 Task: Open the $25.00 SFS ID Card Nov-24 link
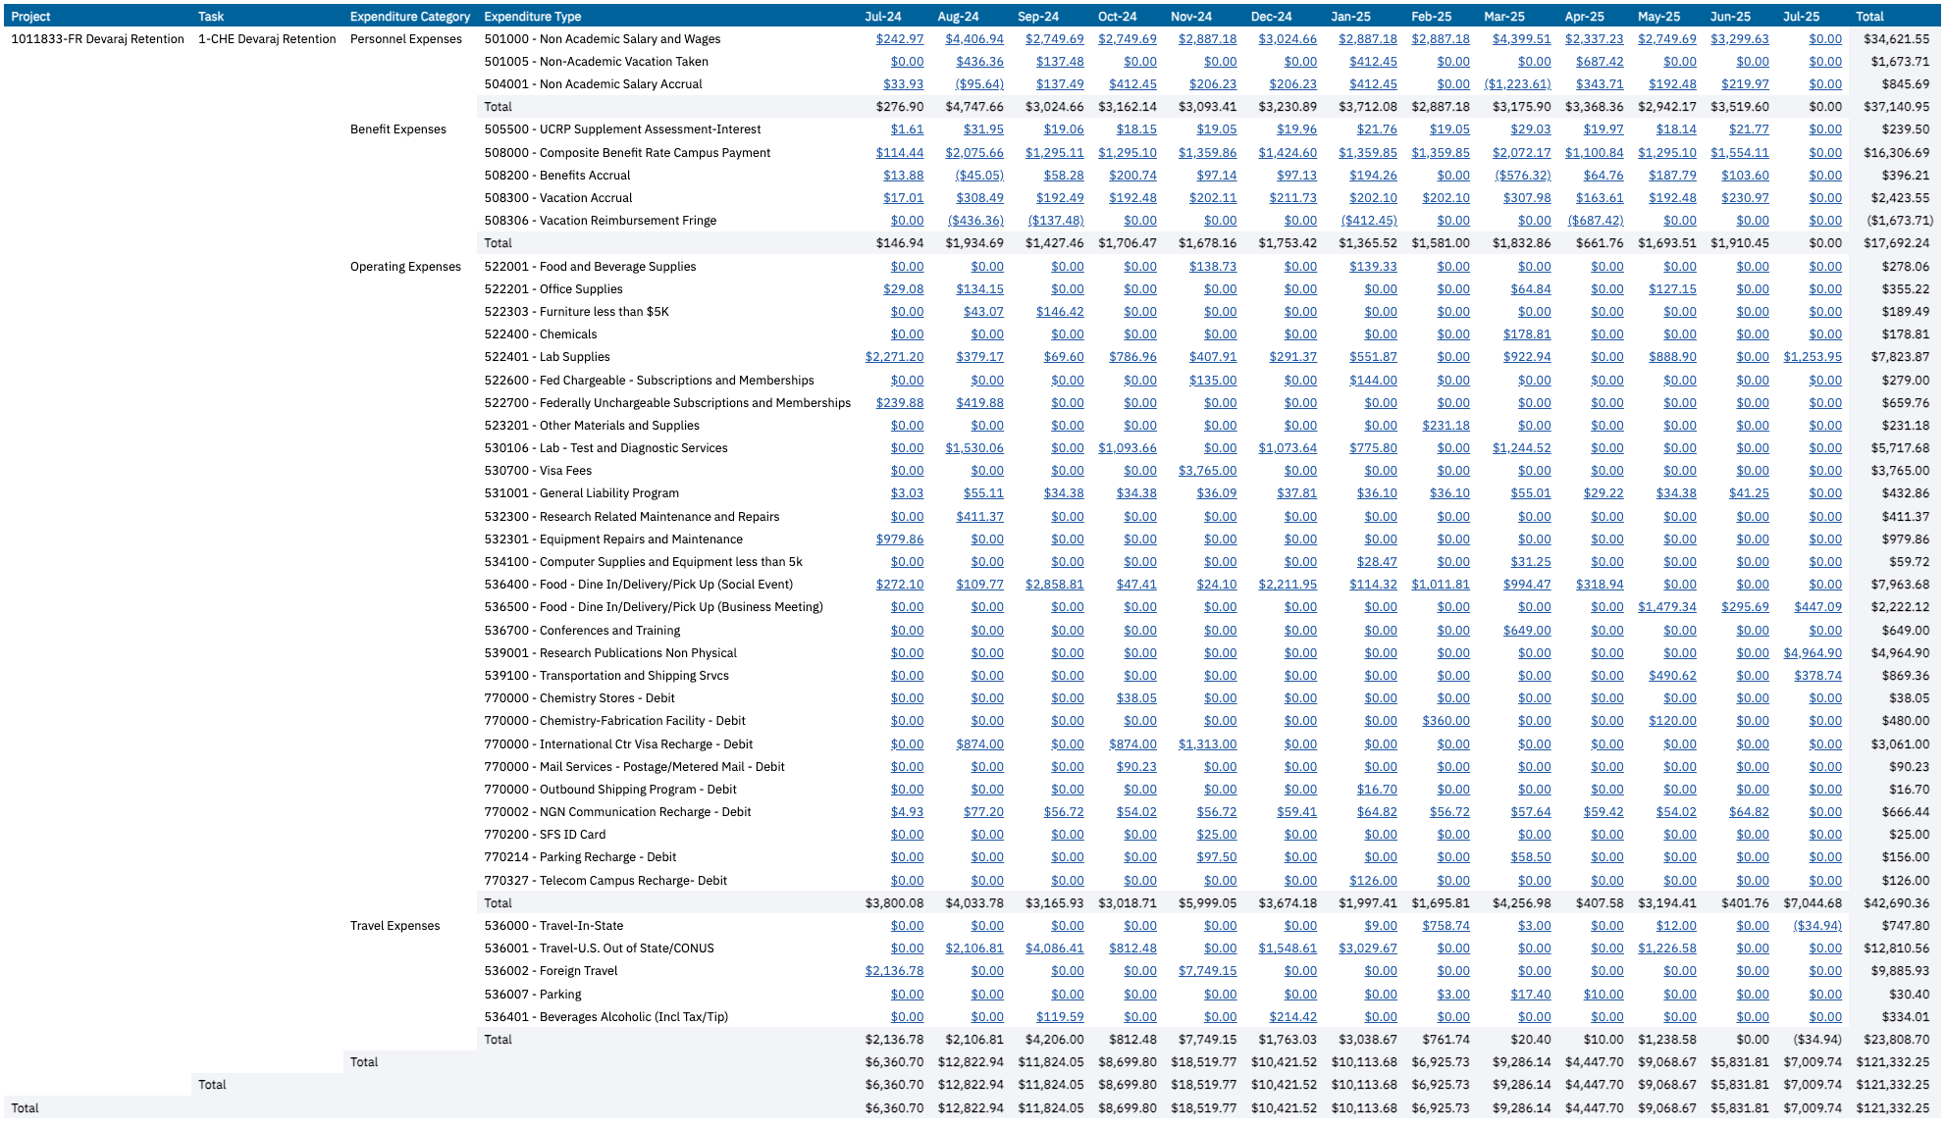click(1217, 835)
